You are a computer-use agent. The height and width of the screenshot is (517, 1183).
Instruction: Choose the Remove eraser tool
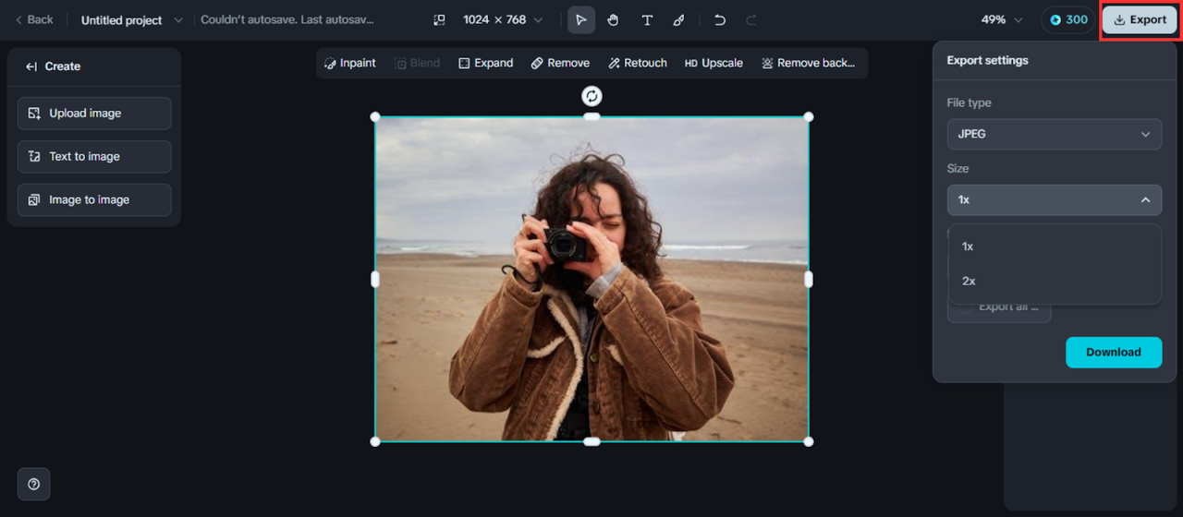[x=560, y=63]
